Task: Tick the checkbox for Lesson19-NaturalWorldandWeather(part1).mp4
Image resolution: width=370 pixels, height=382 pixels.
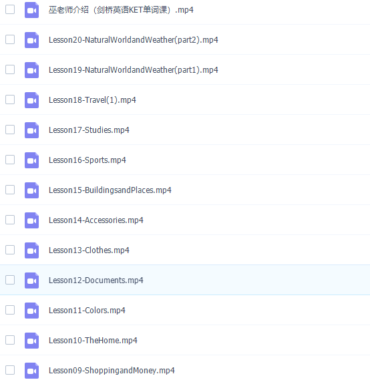Action: coord(10,69)
